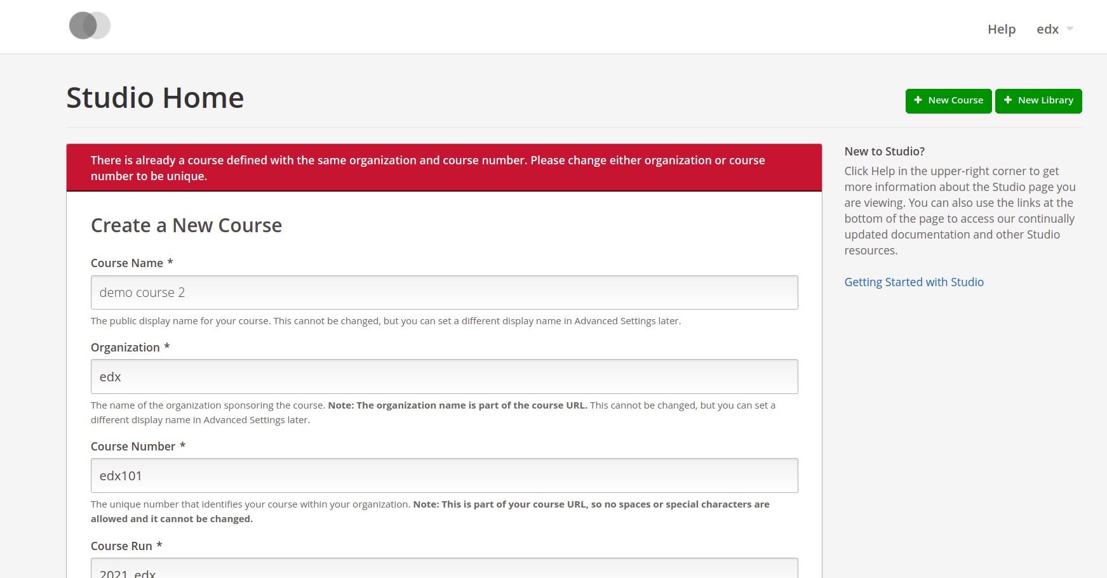1107x578 pixels.
Task: Focus the Course Number input field
Action: click(444, 476)
